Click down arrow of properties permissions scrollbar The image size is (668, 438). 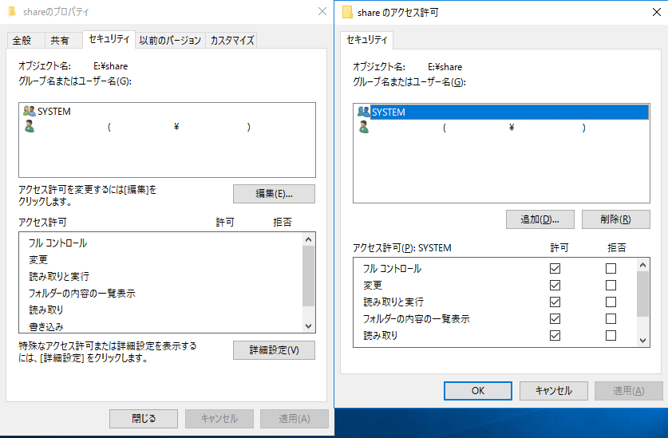point(308,326)
